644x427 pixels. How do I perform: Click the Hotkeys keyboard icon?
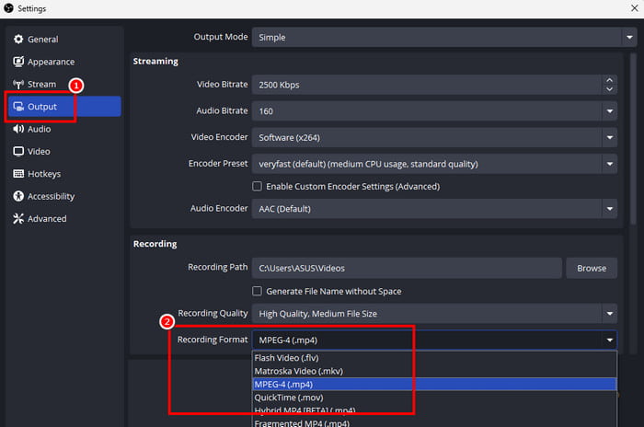coord(18,174)
